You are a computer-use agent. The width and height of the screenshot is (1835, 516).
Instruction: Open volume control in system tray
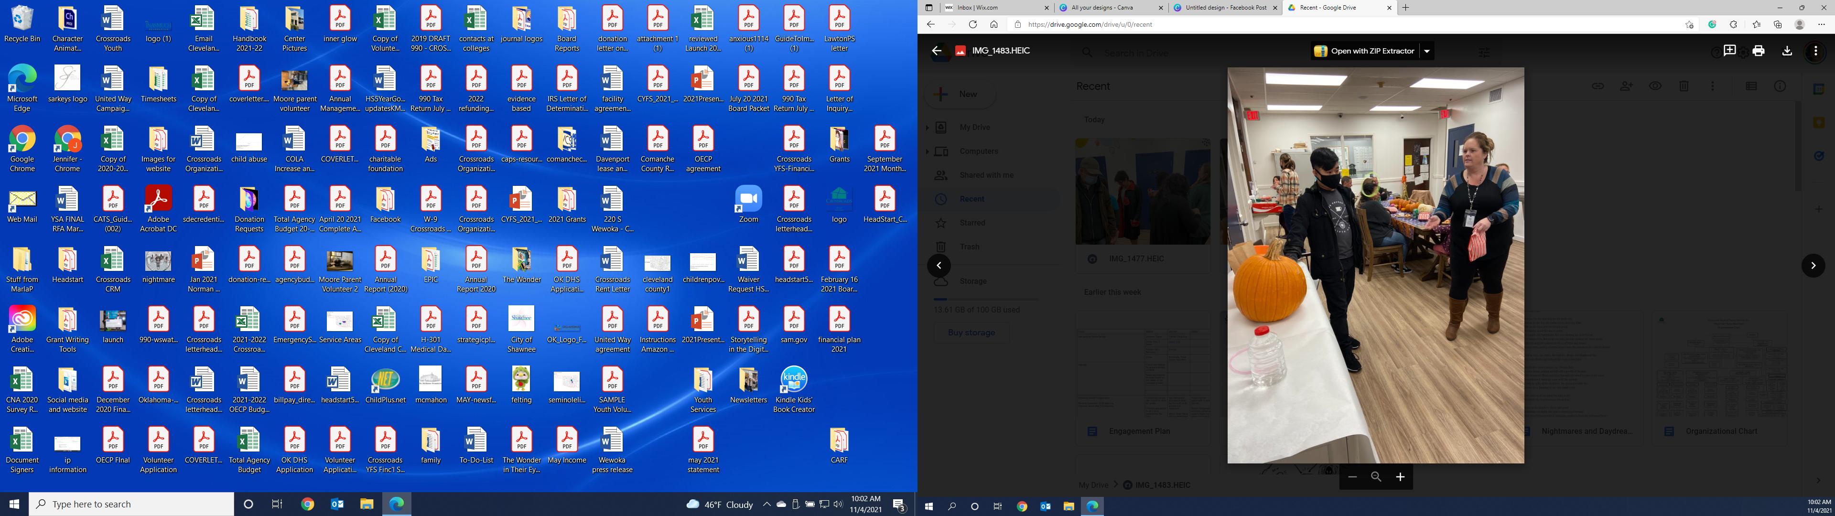point(839,504)
